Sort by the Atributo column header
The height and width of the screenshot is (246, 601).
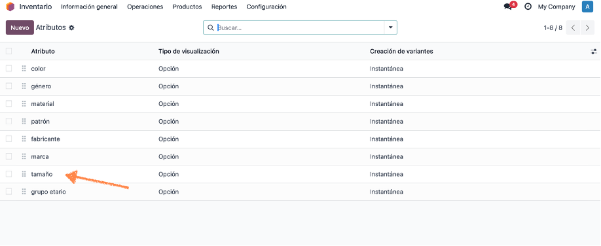[x=43, y=51]
